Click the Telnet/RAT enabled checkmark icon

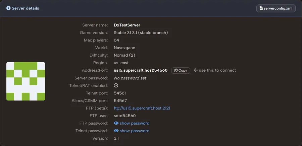pyautogui.click(x=116, y=85)
